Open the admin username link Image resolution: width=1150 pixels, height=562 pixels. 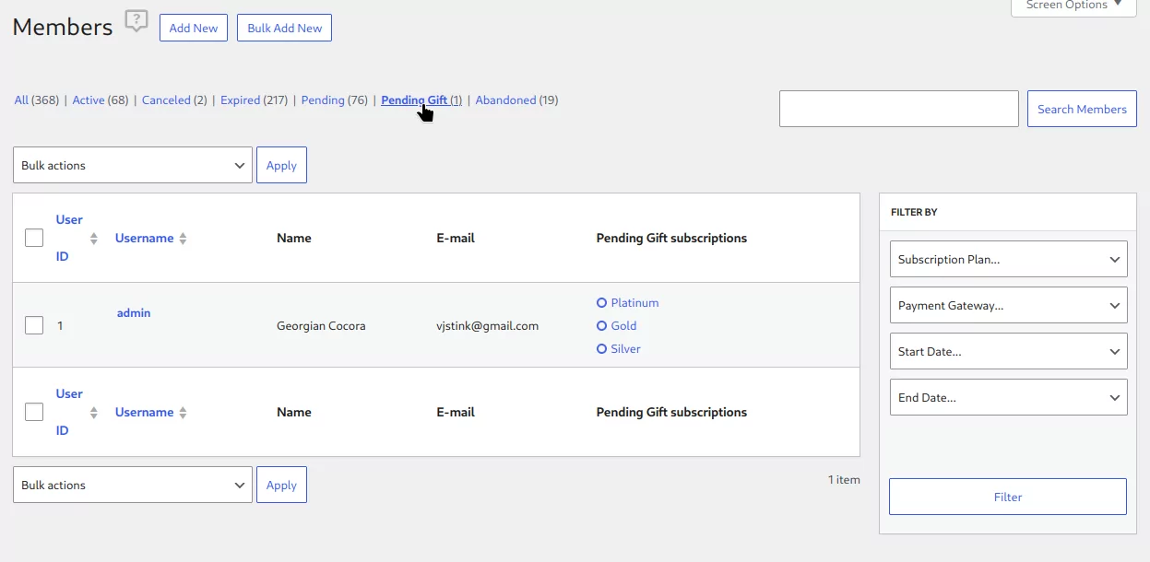pos(134,313)
